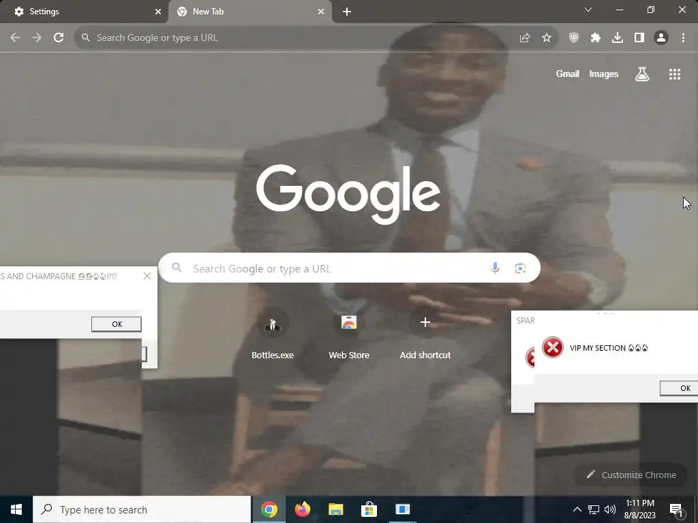Viewport: 698px width, 523px height.
Task: Share this page icon in address bar
Action: [x=525, y=38]
